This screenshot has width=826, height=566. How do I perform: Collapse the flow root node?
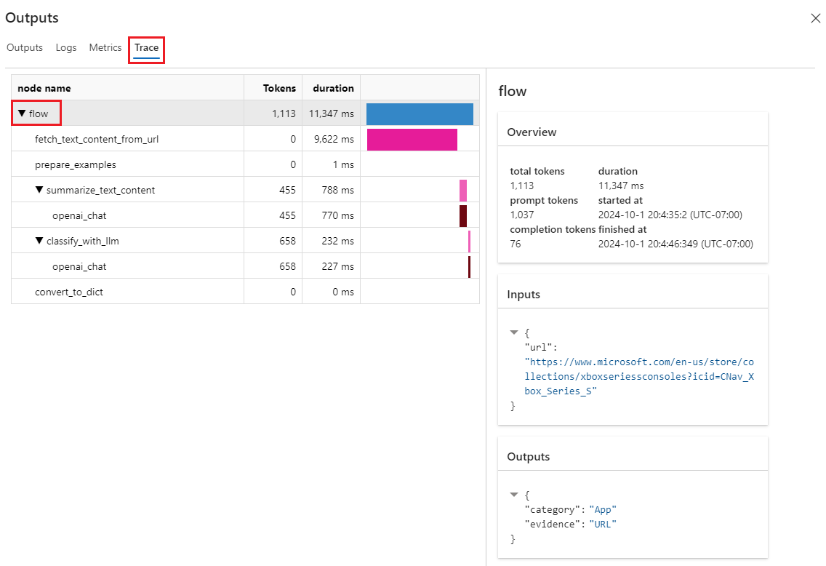[x=22, y=113]
